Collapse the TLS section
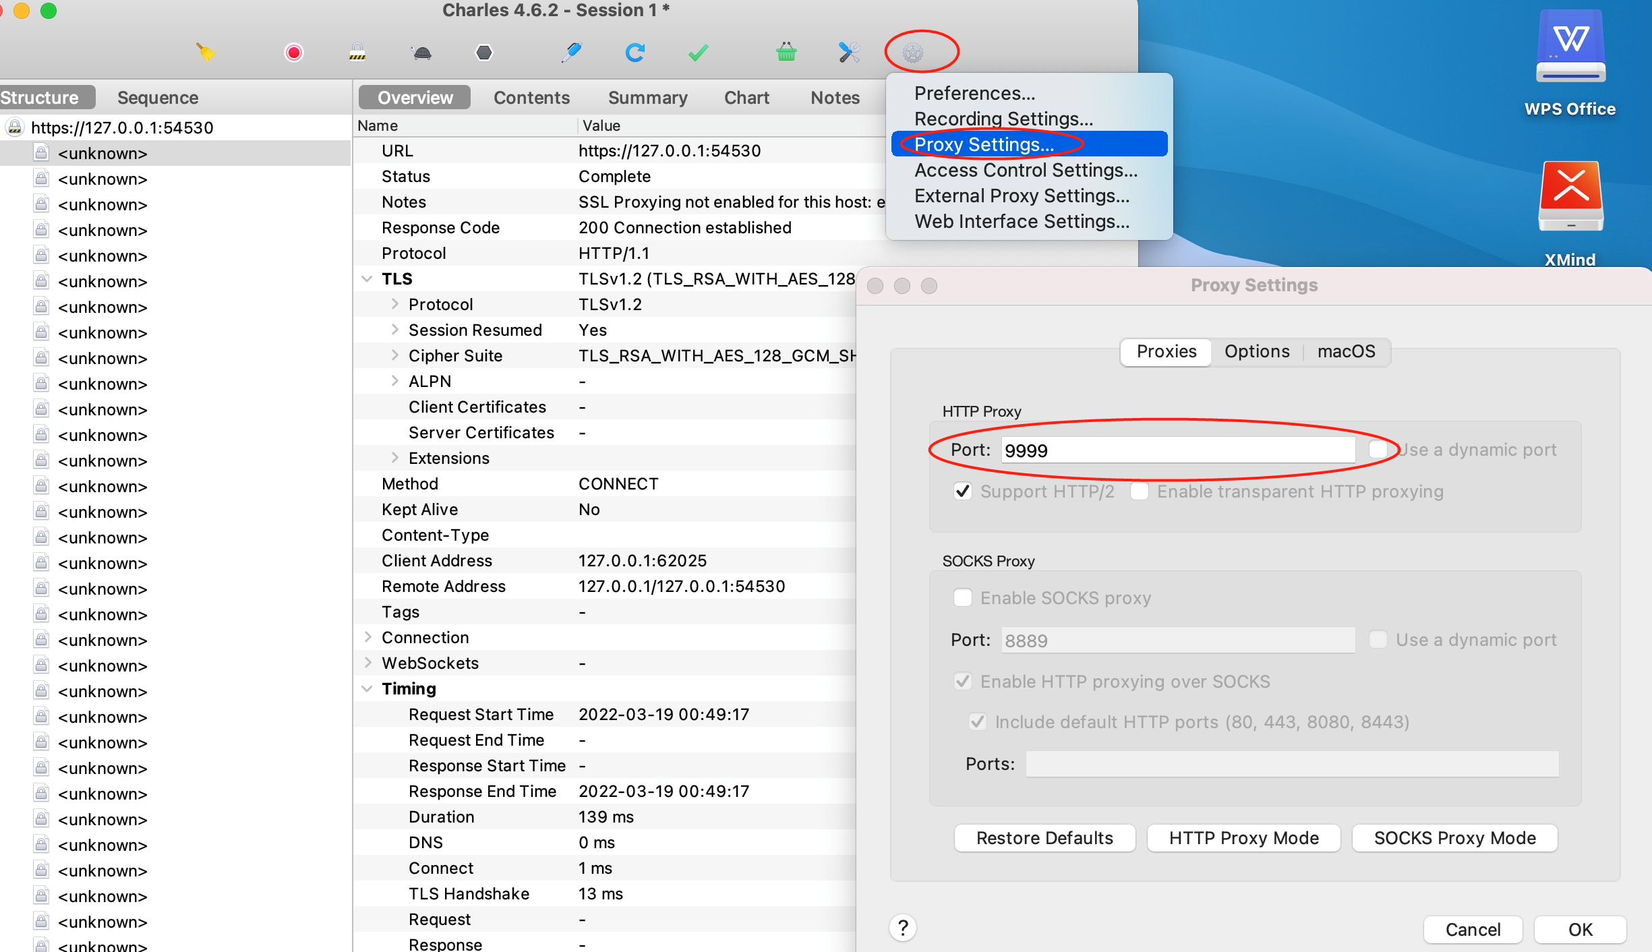Image resolution: width=1652 pixels, height=952 pixels. (367, 278)
